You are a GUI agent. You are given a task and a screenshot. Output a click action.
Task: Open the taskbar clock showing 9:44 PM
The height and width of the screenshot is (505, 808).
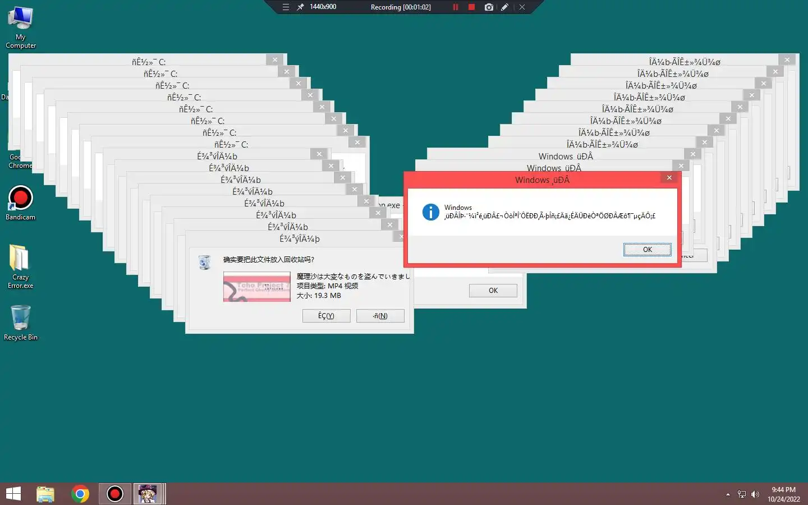coord(784,494)
